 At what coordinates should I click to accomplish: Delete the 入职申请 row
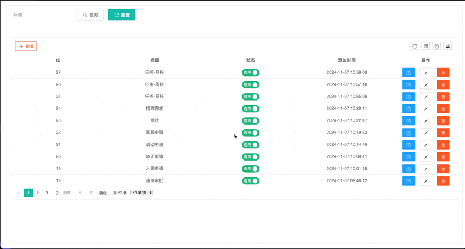[443, 169]
